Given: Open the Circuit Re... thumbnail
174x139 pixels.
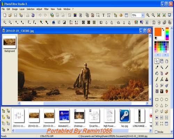Looking at the screenshot, I should [x=94, y=116].
